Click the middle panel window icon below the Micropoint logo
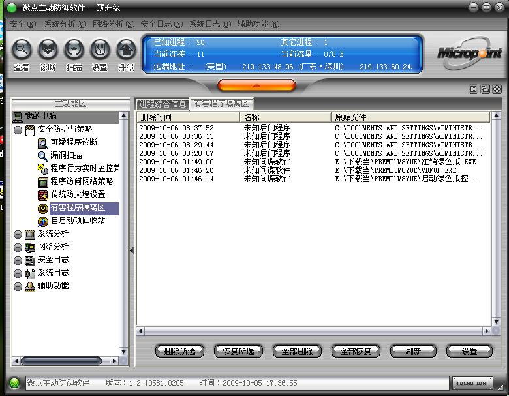509x396 pixels. pyautogui.click(x=486, y=89)
